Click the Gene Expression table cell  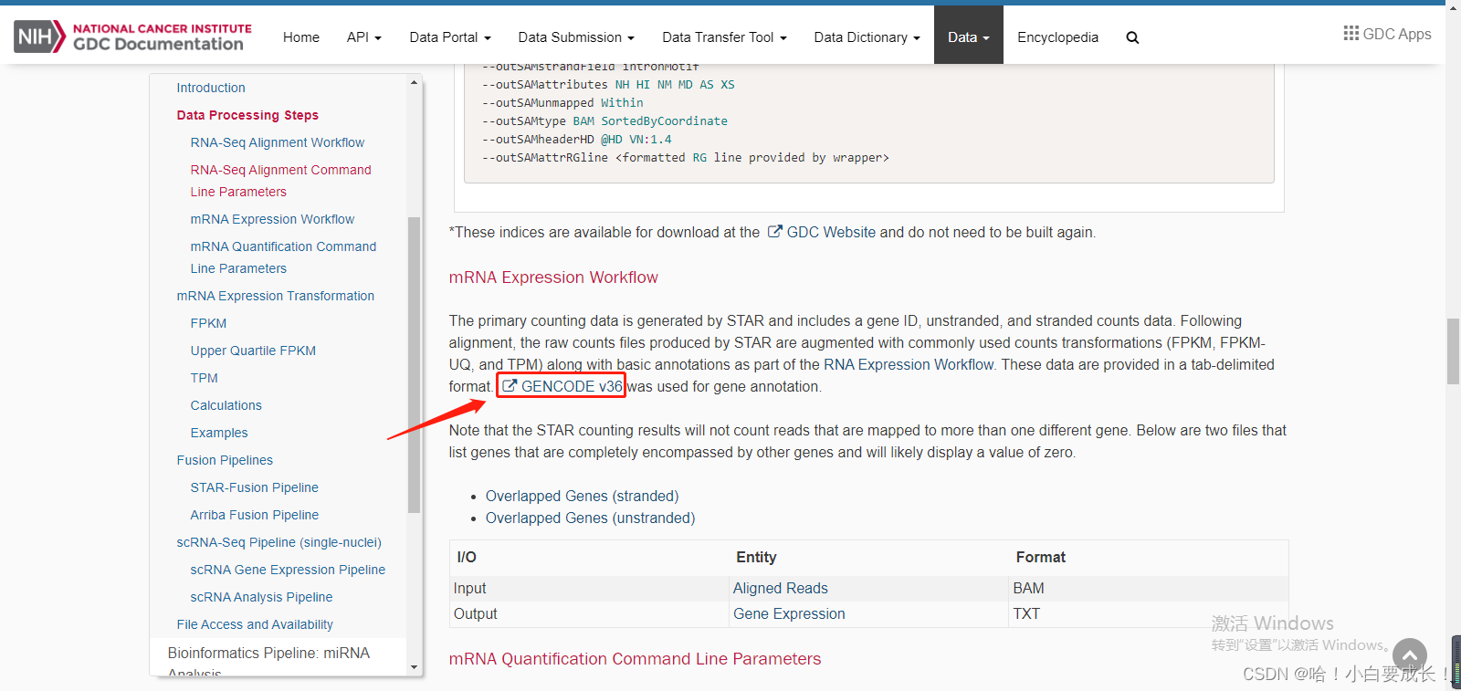869,614
